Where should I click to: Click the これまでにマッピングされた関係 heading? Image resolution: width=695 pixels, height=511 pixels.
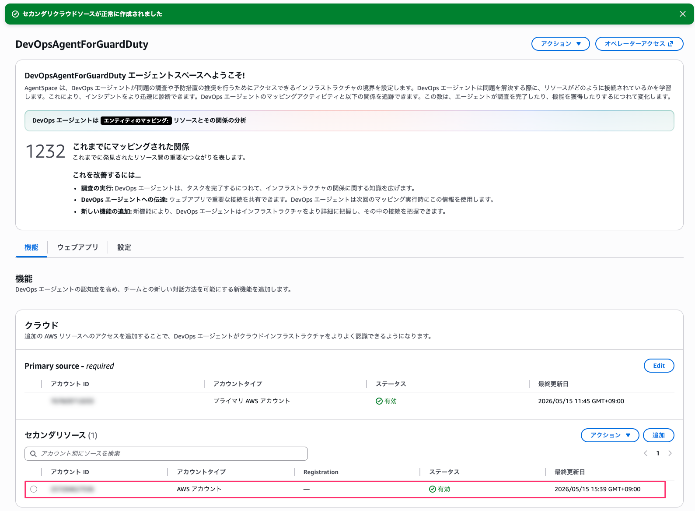(131, 147)
